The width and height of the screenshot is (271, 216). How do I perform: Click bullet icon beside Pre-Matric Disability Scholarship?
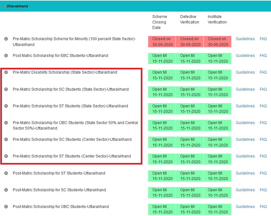click(x=6, y=72)
